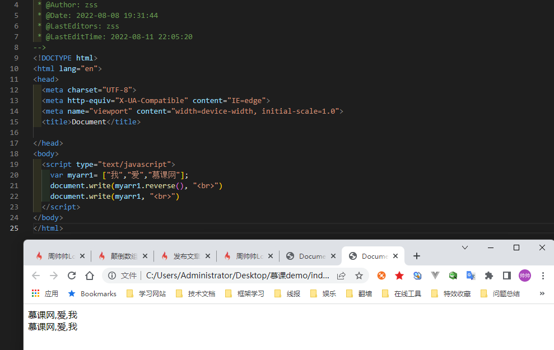Minimize the Chrome window

[491, 248]
